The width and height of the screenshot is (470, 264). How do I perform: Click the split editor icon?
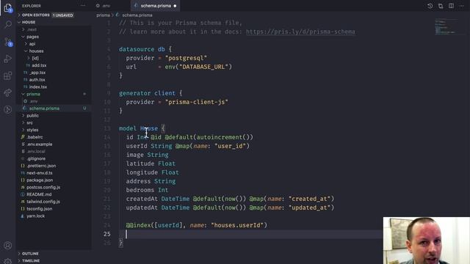(451, 6)
